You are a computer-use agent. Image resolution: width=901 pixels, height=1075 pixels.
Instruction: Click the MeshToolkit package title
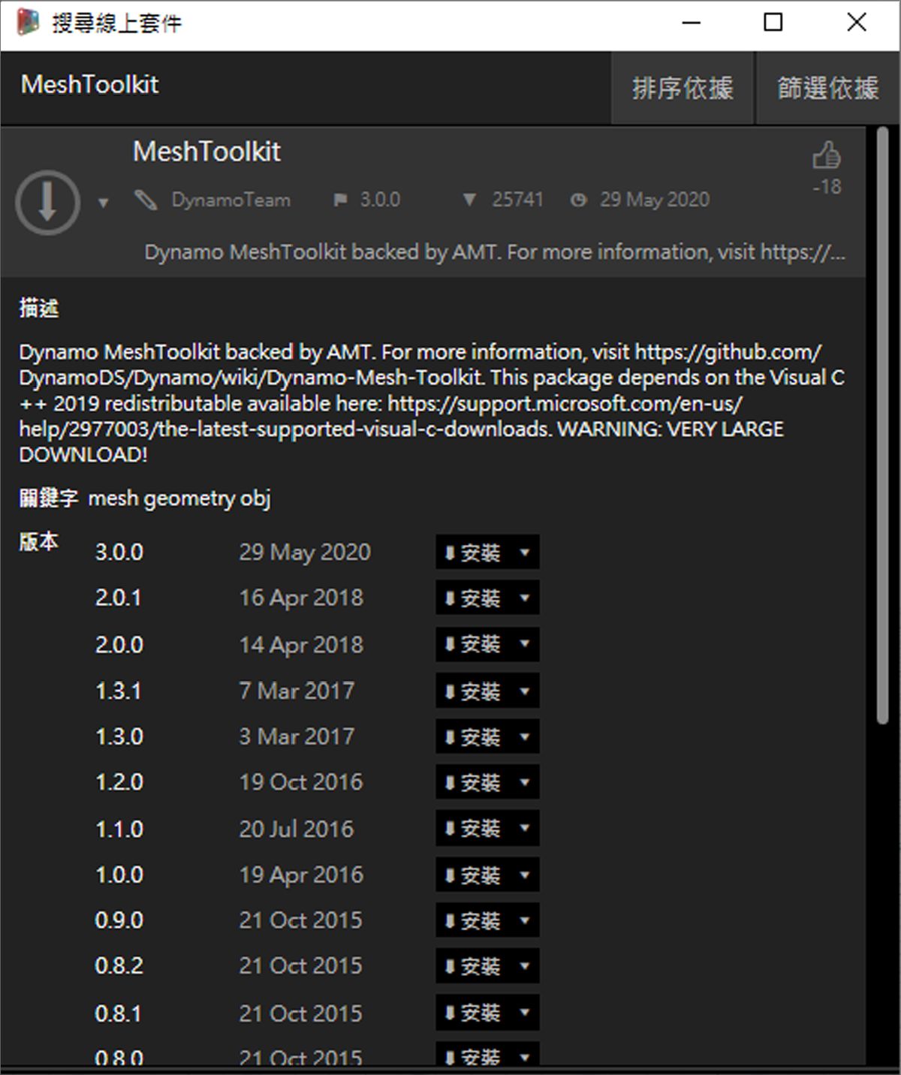[x=206, y=152]
